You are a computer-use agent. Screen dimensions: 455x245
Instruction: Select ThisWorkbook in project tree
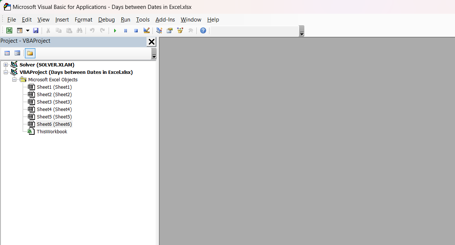coord(52,132)
